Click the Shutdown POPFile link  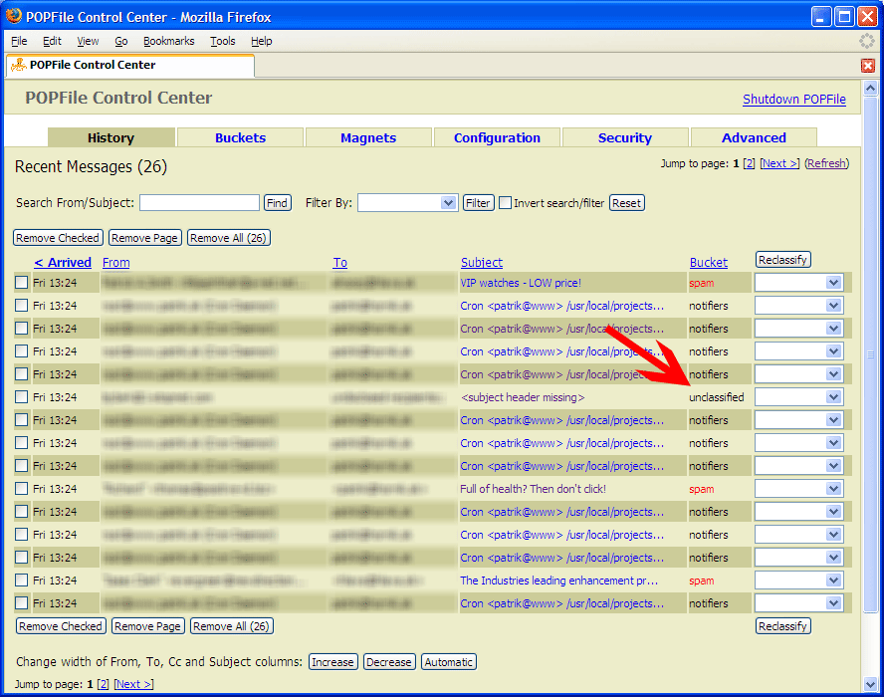tap(793, 100)
